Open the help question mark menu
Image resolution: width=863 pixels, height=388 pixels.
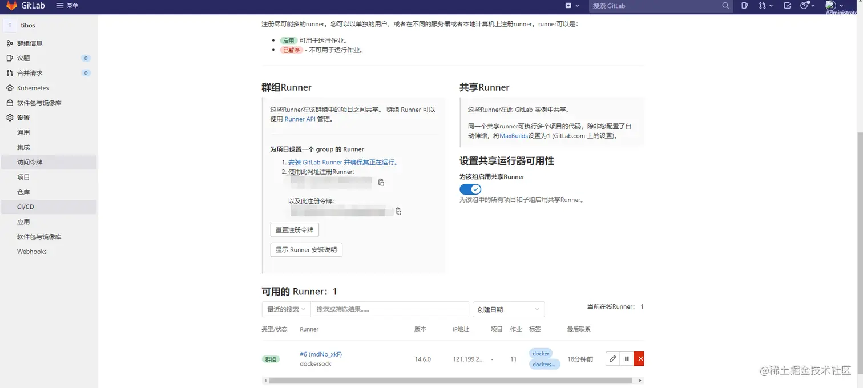click(807, 6)
